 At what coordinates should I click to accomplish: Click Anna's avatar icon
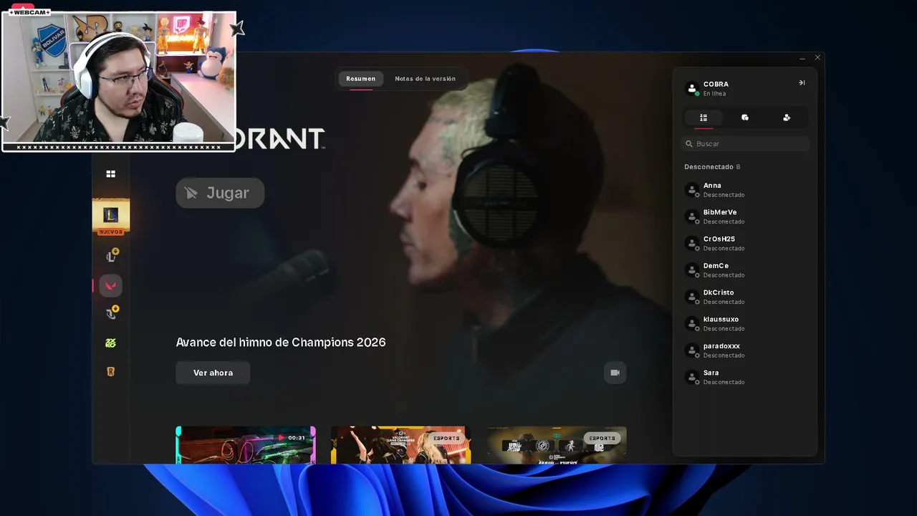(x=692, y=190)
